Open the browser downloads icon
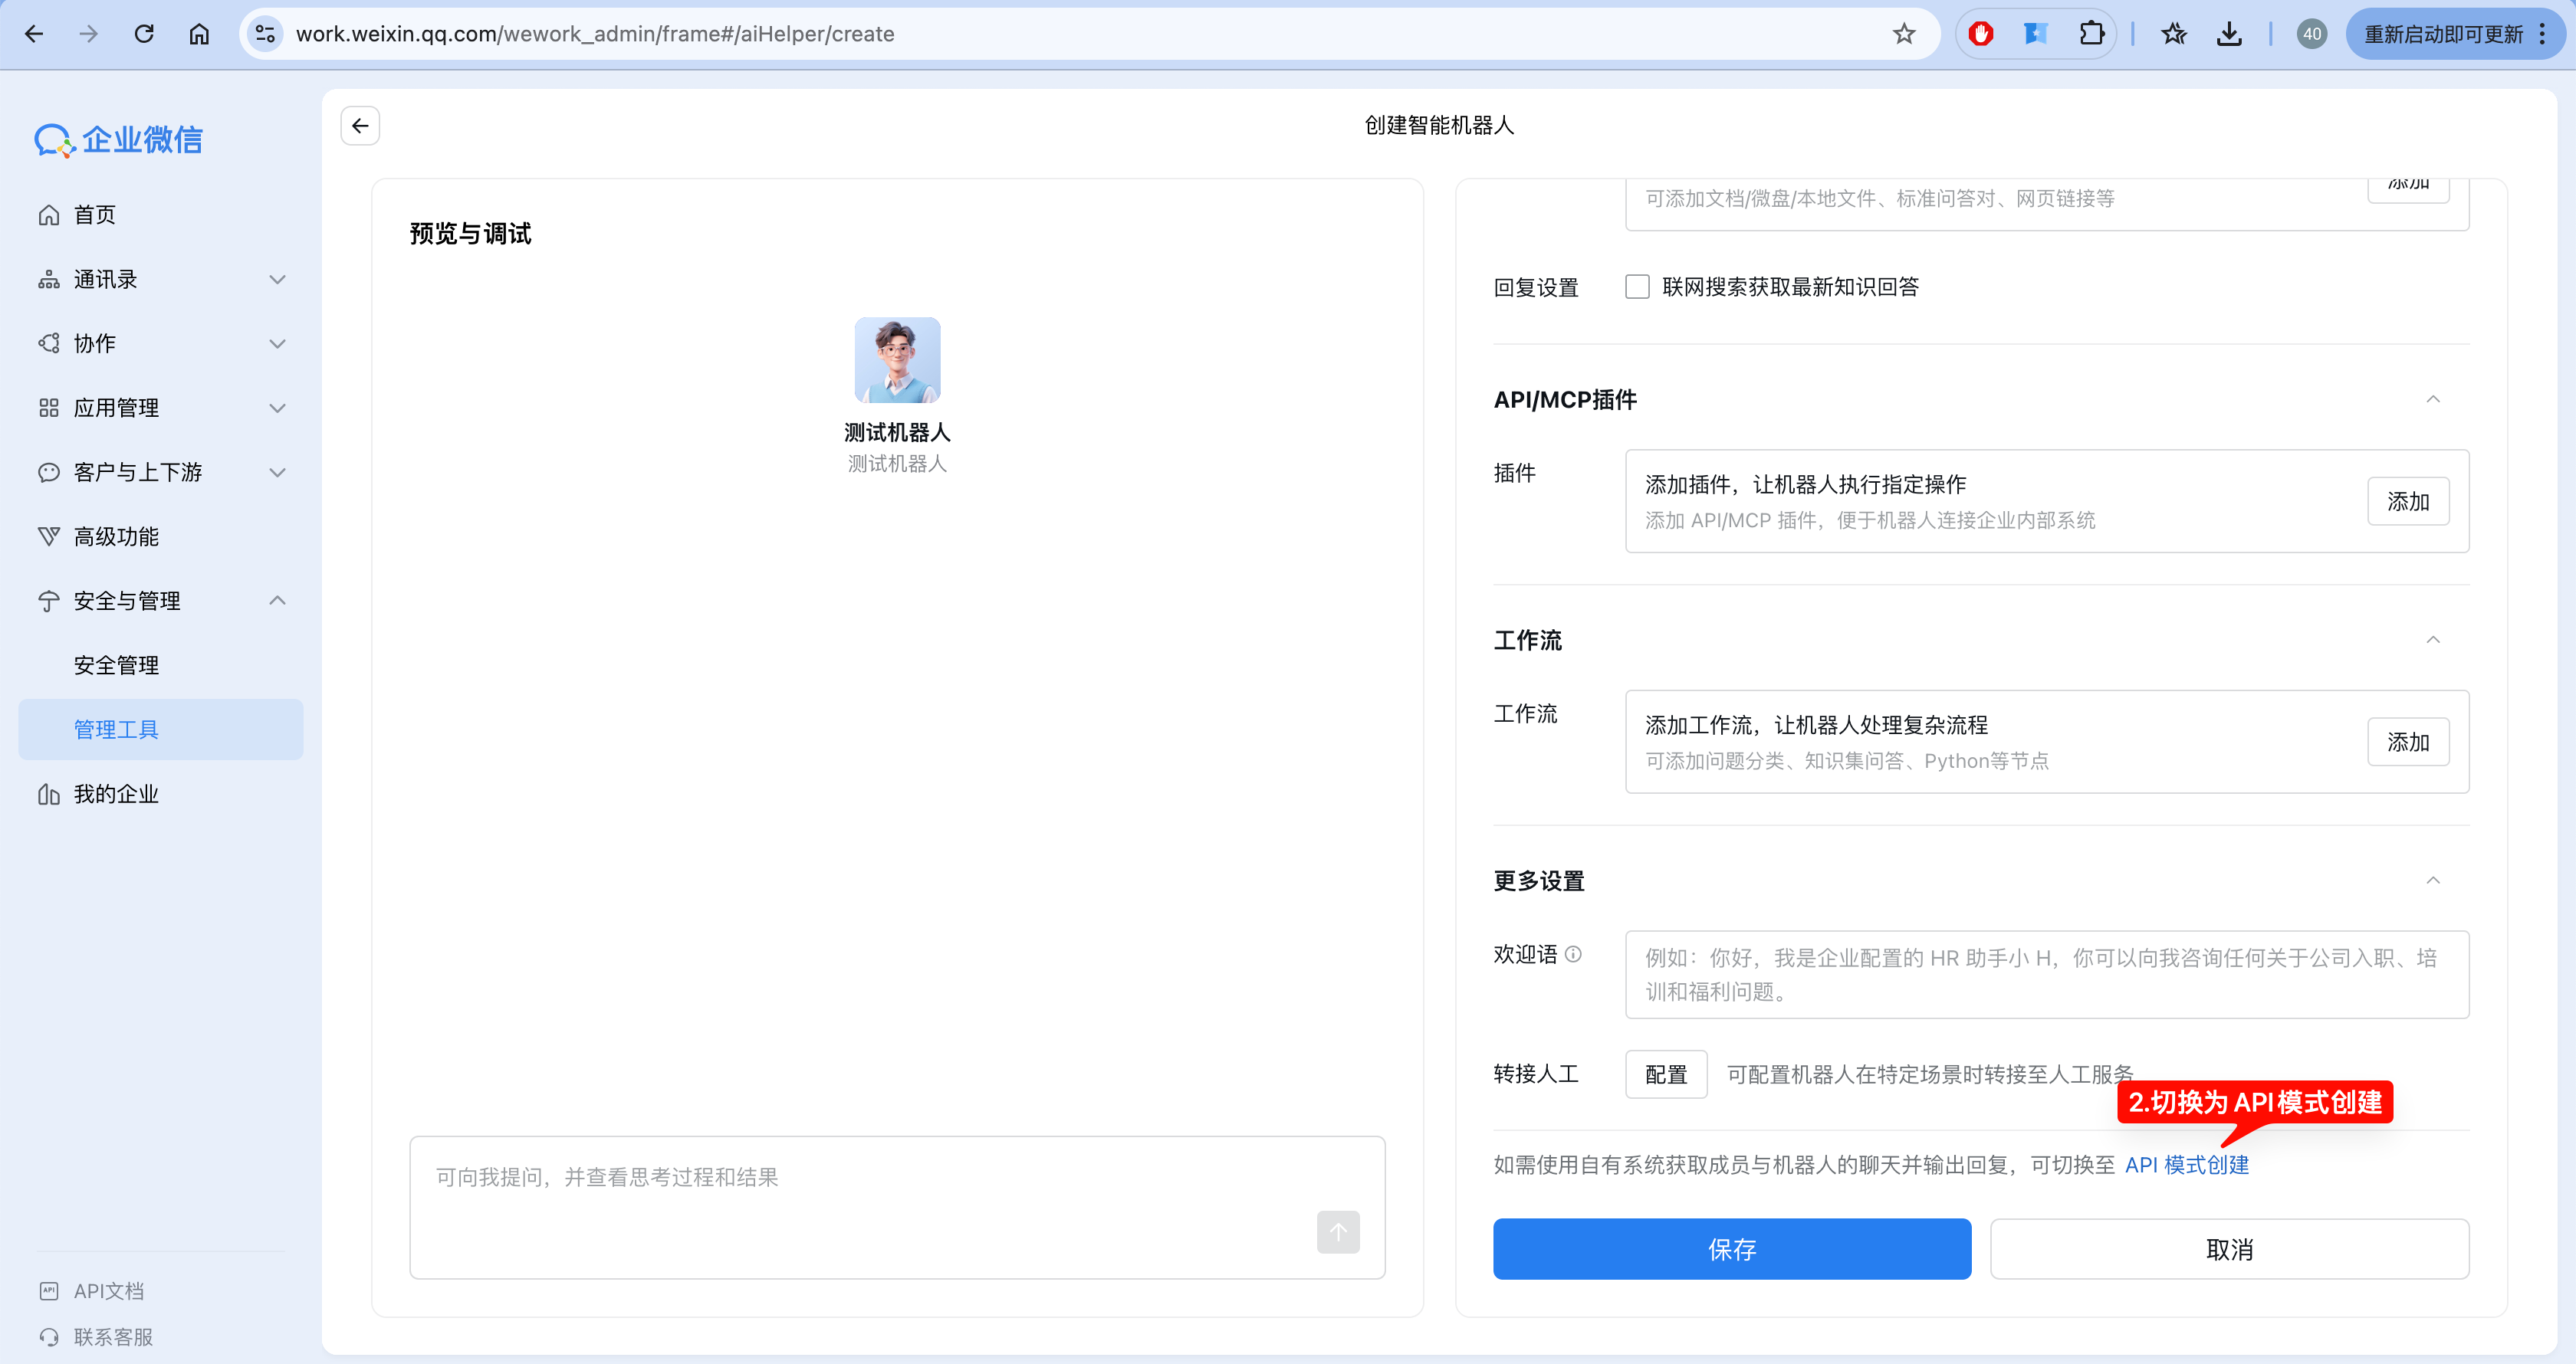The height and width of the screenshot is (1364, 2576). pyautogui.click(x=2229, y=34)
